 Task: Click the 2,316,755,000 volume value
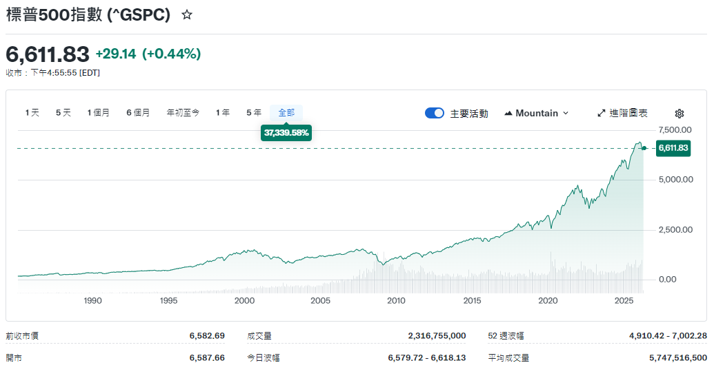pos(437,336)
